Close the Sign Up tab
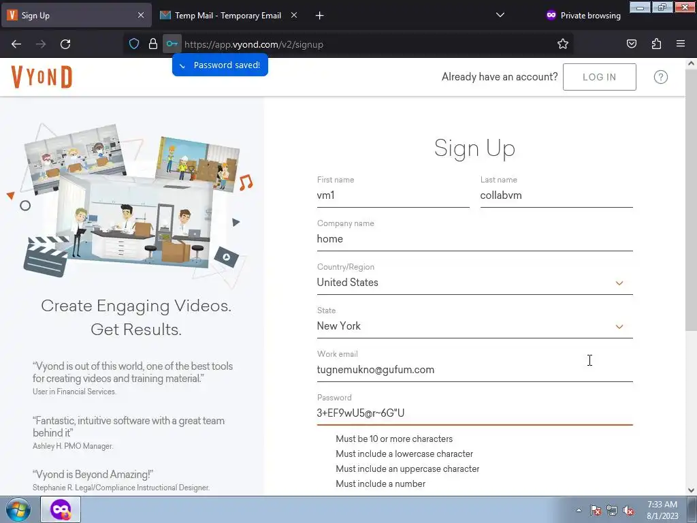 coord(141,15)
